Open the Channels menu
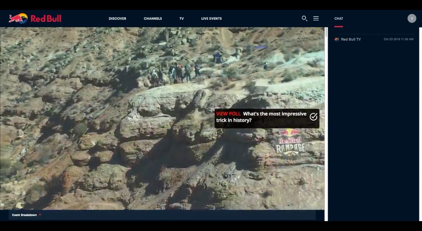The image size is (422, 231). [x=153, y=18]
